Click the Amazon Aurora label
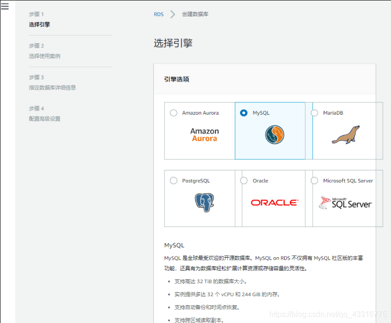 (x=200, y=113)
